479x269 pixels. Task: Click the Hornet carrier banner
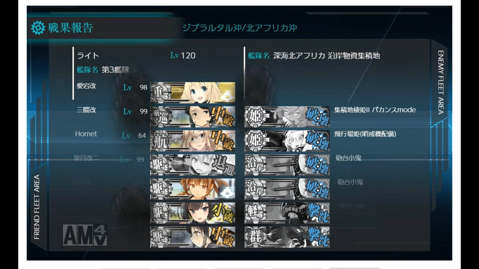click(x=193, y=140)
